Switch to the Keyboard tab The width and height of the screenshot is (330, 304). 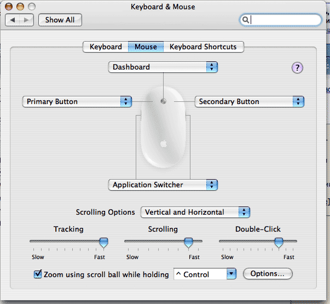coord(106,47)
